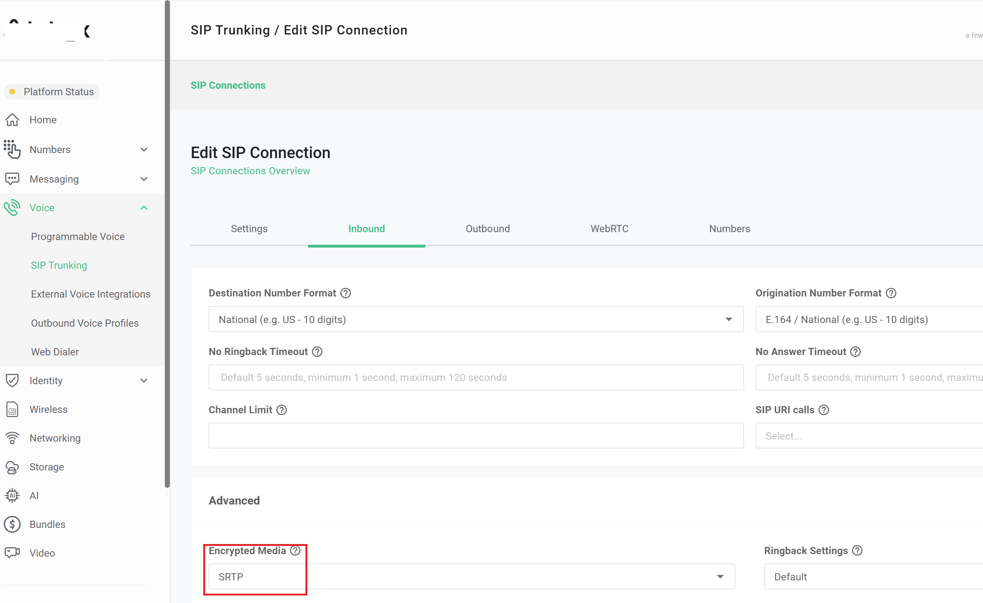Click the Messaging speech-bubble icon
The width and height of the screenshot is (983, 603).
(x=12, y=179)
